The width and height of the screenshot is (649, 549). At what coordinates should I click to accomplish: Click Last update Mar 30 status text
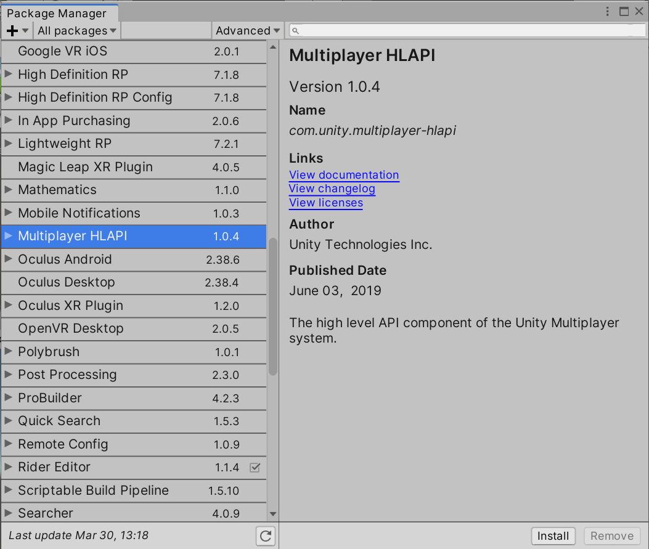tap(79, 535)
